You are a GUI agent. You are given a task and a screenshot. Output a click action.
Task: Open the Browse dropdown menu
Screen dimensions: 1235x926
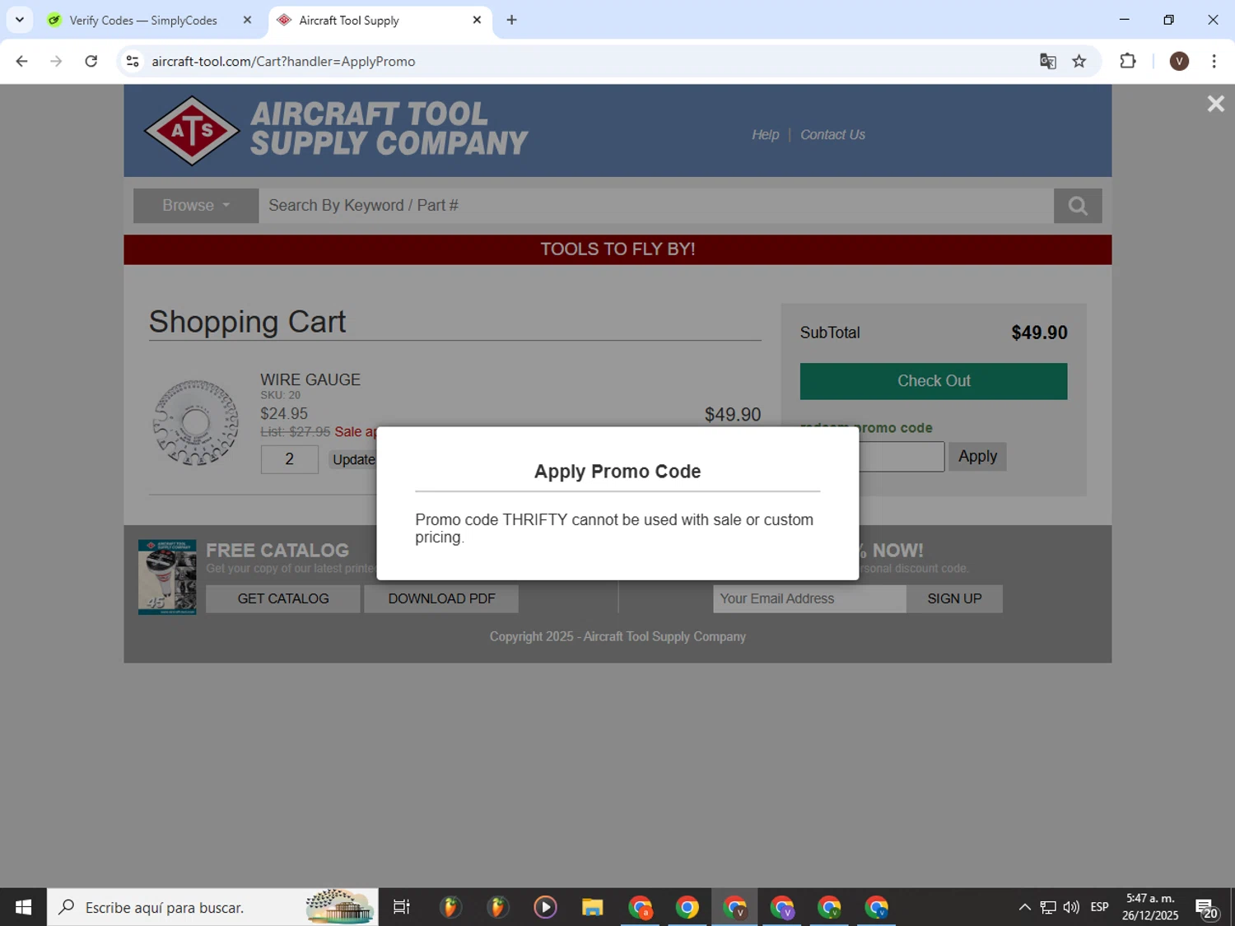(x=196, y=206)
